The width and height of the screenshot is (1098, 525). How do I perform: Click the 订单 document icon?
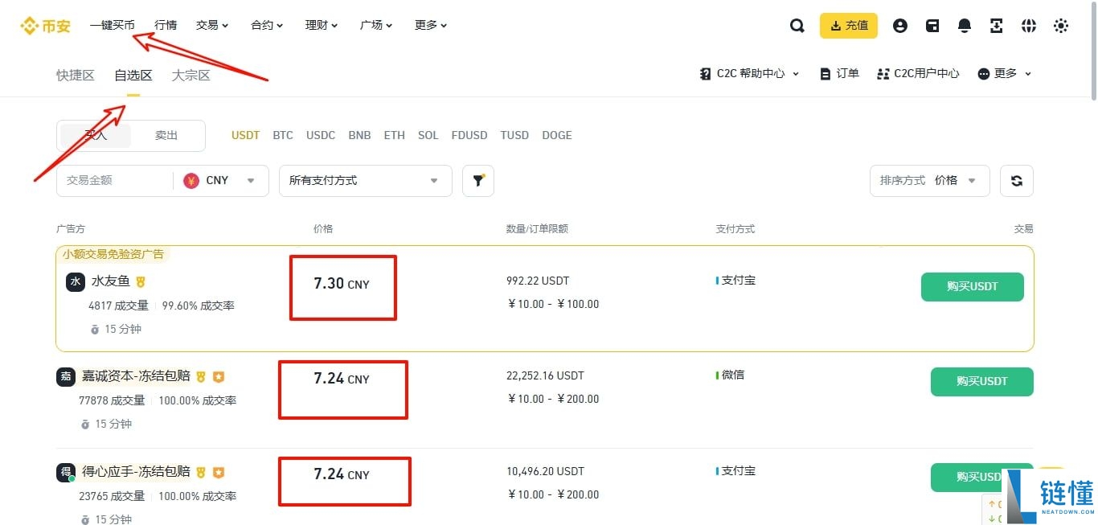pyautogui.click(x=838, y=72)
